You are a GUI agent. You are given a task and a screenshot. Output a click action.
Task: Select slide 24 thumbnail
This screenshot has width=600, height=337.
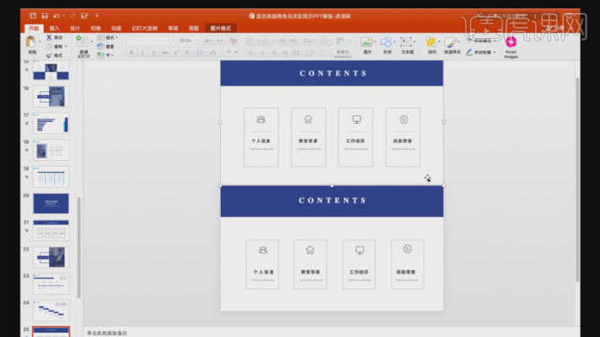51,311
